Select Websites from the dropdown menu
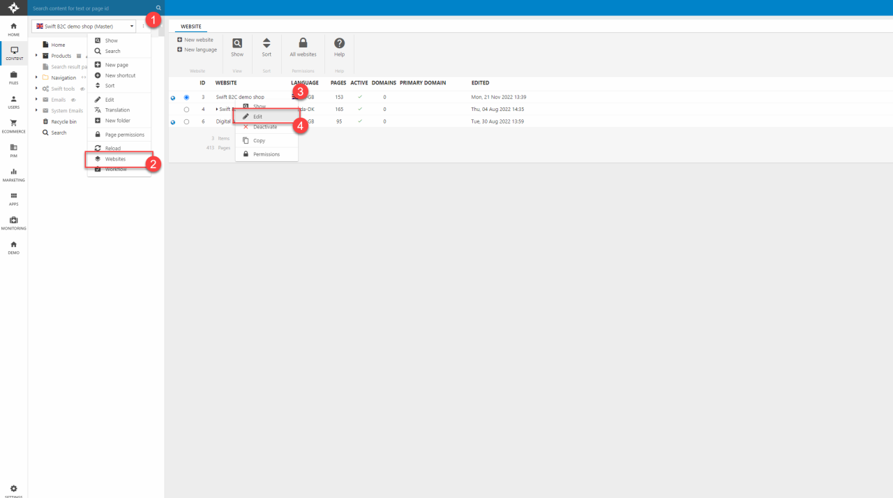 click(115, 159)
